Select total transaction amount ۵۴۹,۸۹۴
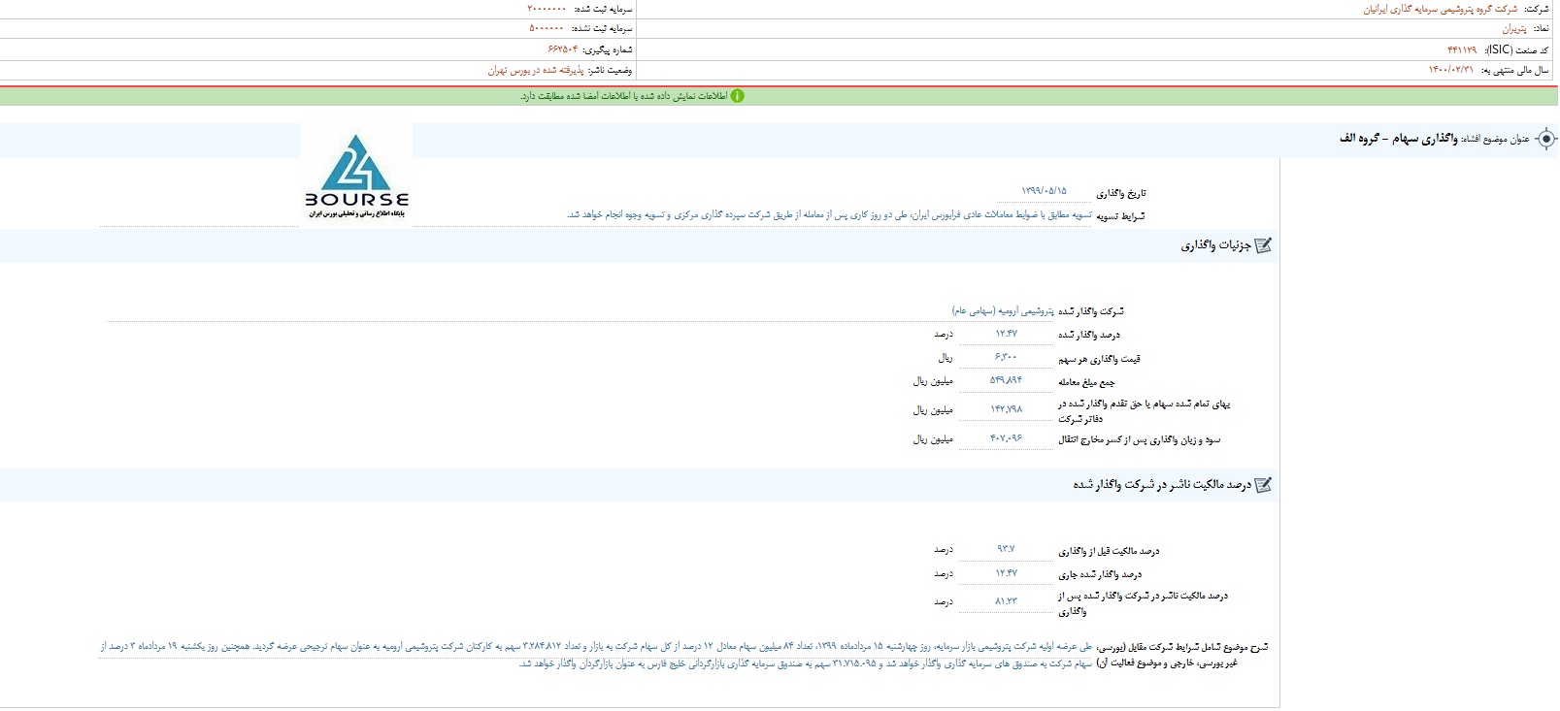 point(1007,380)
